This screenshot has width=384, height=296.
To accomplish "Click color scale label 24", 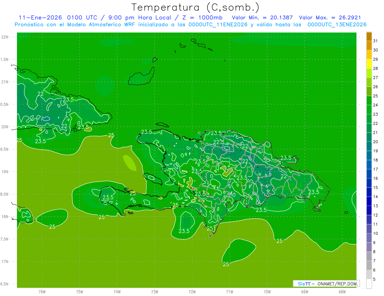I will (x=375, y=105).
